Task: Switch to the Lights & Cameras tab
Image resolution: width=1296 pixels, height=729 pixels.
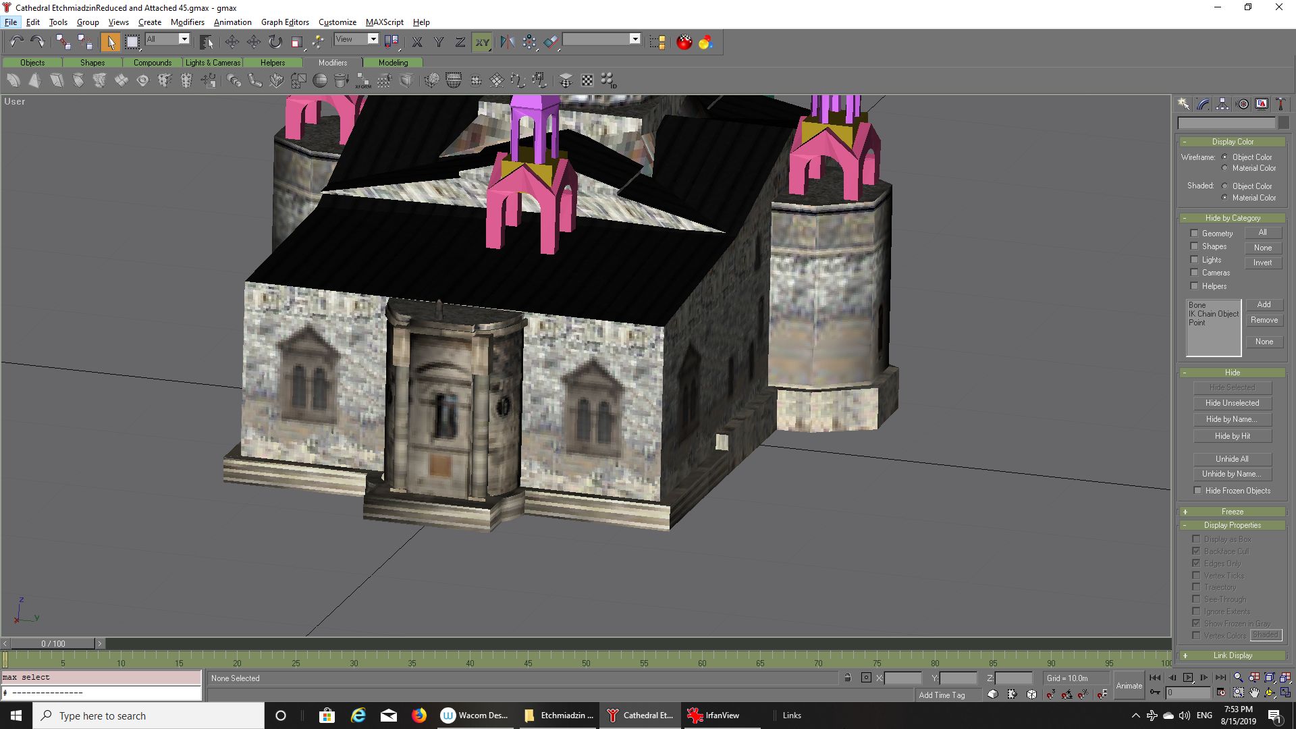Action: (213, 63)
